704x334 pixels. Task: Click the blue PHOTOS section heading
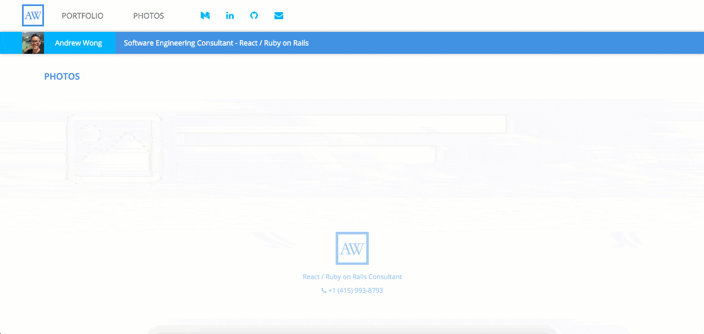(x=62, y=76)
